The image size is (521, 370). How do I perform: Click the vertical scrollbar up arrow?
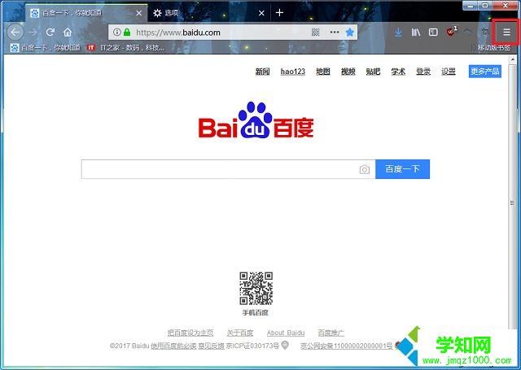point(512,60)
